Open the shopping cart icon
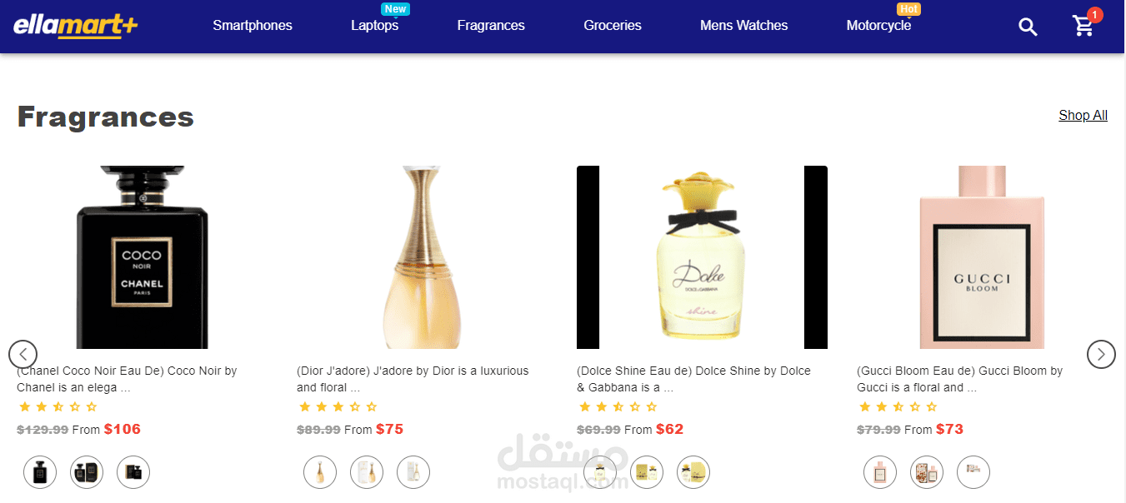 pos(1083,27)
